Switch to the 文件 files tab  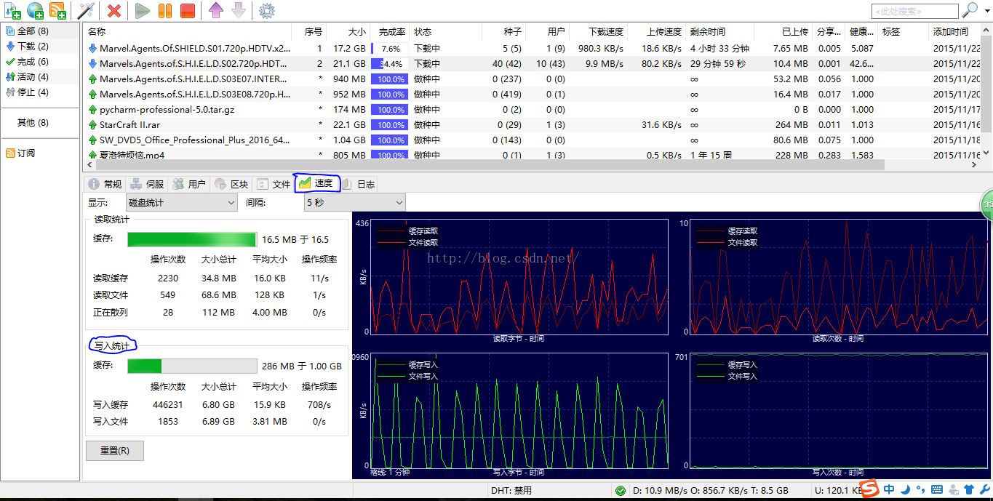pyautogui.click(x=274, y=184)
